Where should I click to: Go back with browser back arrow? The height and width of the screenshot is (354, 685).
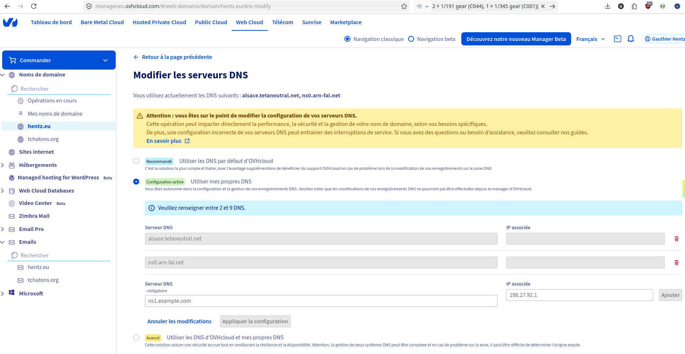point(7,6)
